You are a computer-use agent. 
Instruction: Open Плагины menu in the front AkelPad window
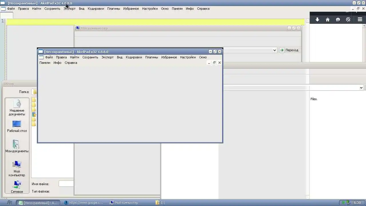[x=152, y=57]
